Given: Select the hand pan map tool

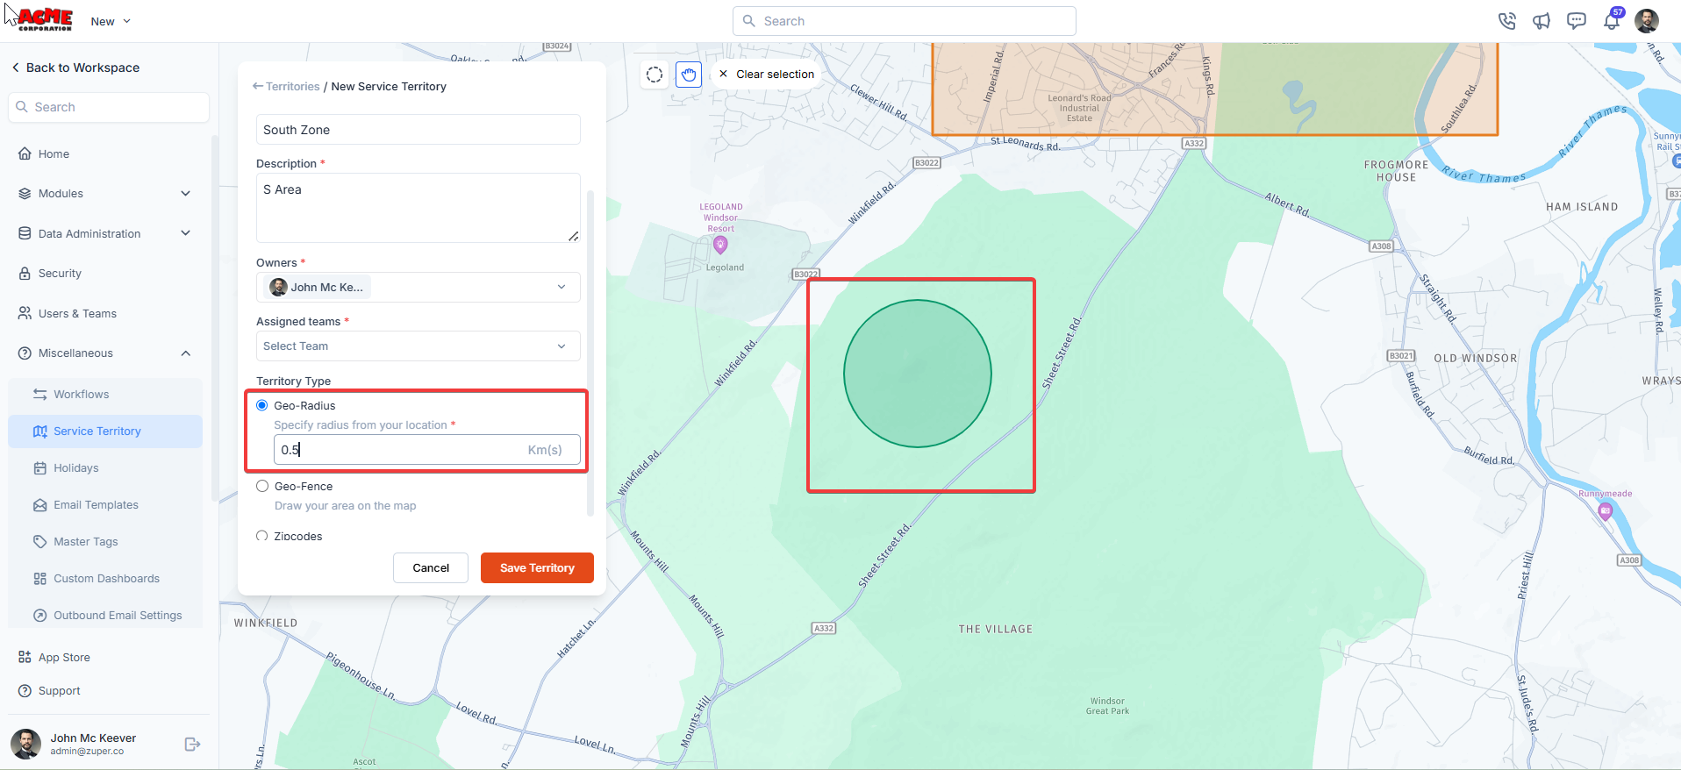Looking at the screenshot, I should pos(689,75).
